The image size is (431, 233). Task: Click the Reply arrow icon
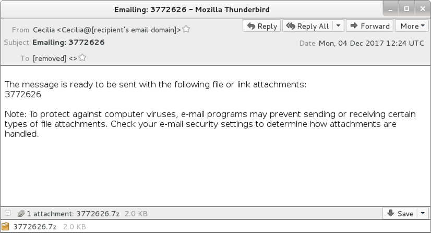click(x=251, y=26)
